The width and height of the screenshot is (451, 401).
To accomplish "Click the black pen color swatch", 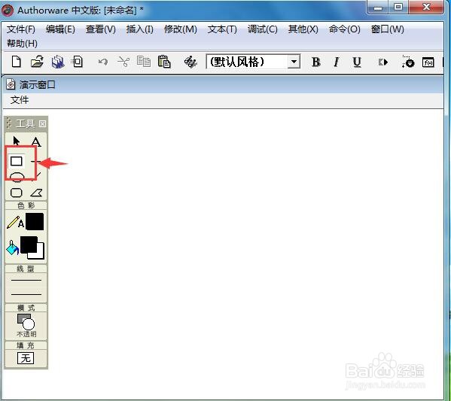I will point(35,221).
